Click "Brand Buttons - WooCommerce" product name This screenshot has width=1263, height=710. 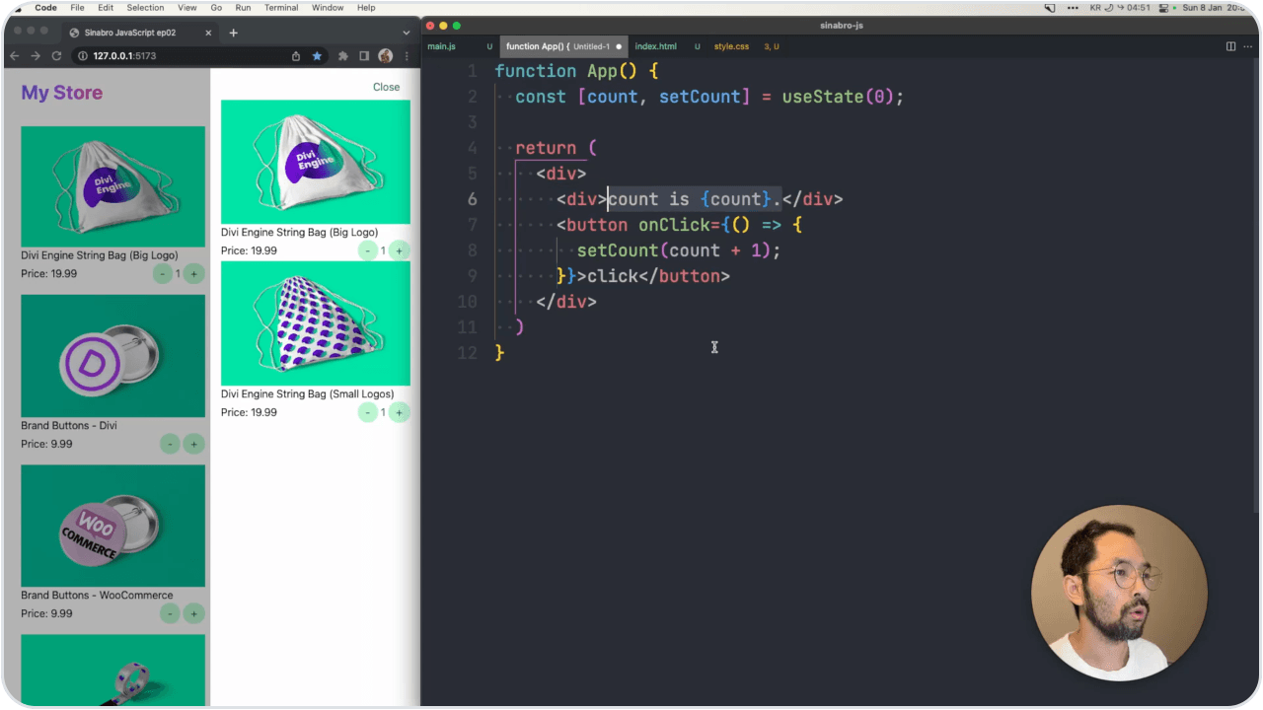97,596
